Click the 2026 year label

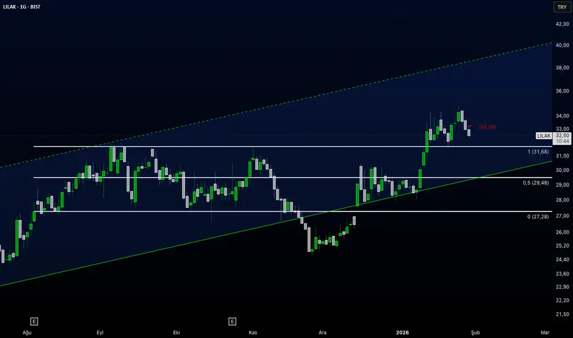[x=402, y=332]
